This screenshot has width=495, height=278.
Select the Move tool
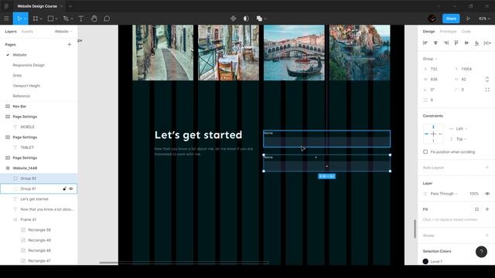click(x=19, y=19)
